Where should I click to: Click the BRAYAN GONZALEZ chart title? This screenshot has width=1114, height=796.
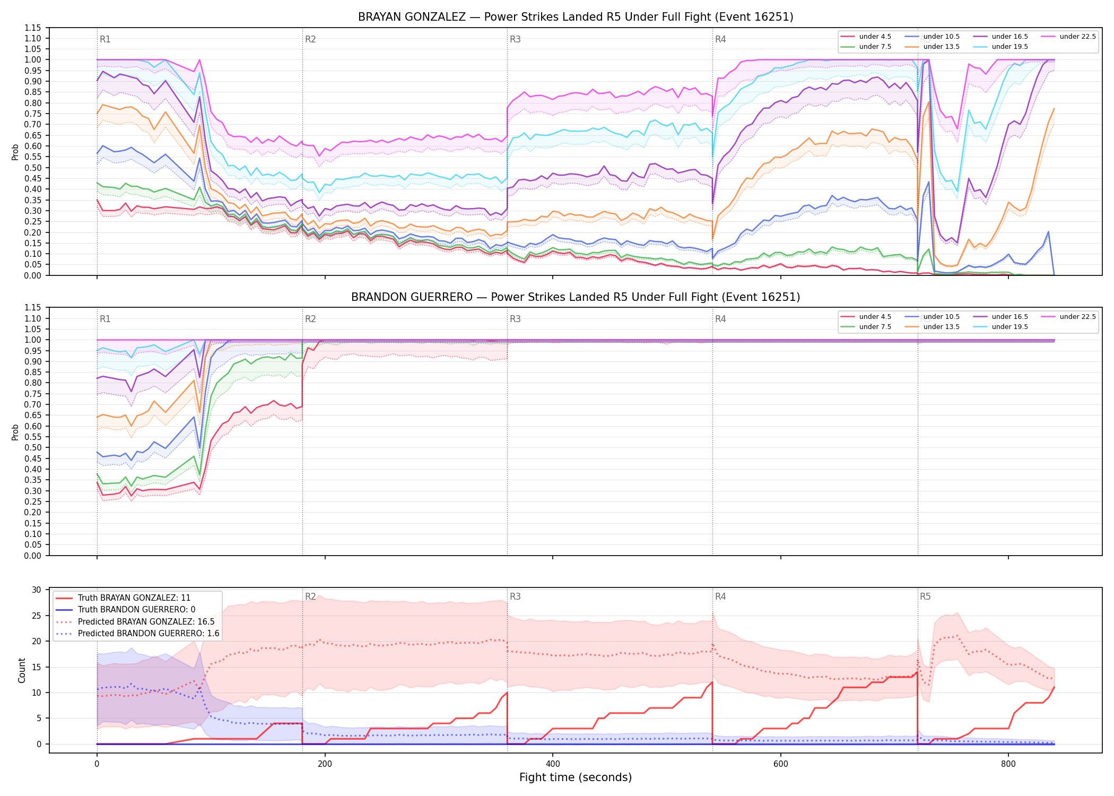pyautogui.click(x=576, y=17)
